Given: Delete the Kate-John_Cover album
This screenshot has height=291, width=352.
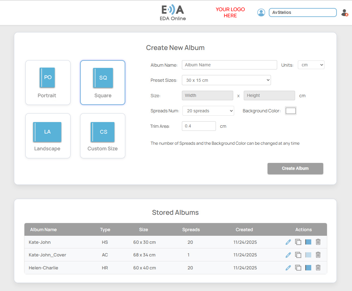Looking at the screenshot, I should click(x=318, y=255).
